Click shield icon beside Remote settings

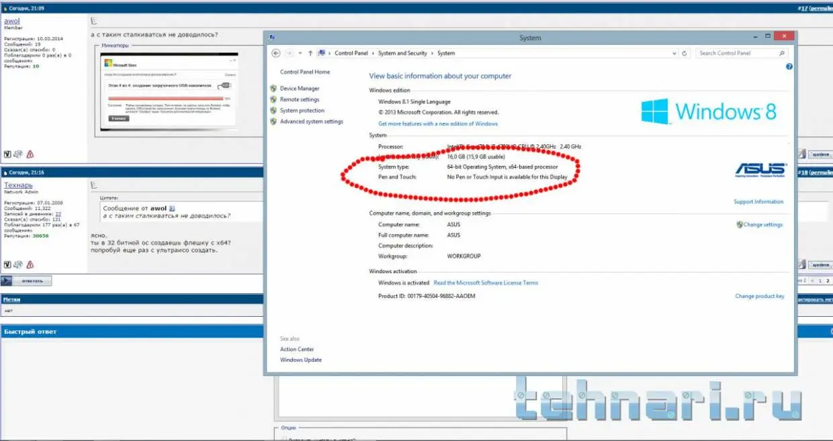point(273,99)
